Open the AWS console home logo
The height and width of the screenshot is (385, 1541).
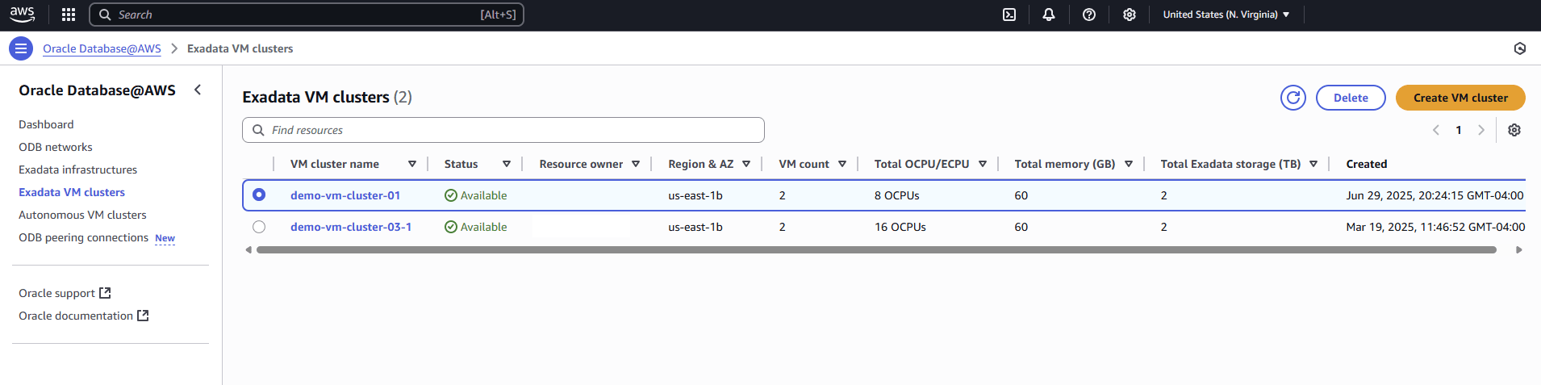point(23,15)
